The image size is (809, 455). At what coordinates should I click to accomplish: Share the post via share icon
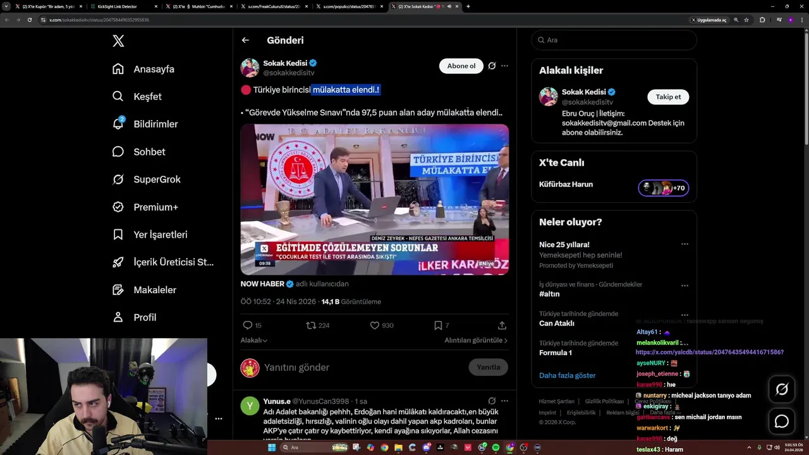tap(502, 325)
